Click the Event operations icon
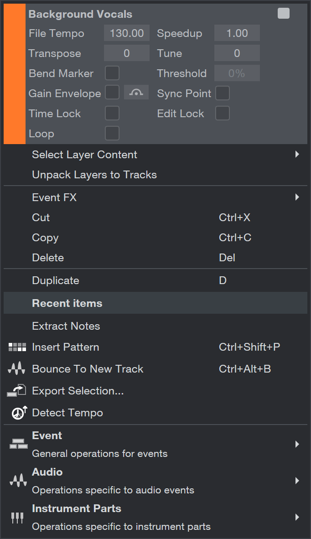The width and height of the screenshot is (311, 539). click(19, 444)
